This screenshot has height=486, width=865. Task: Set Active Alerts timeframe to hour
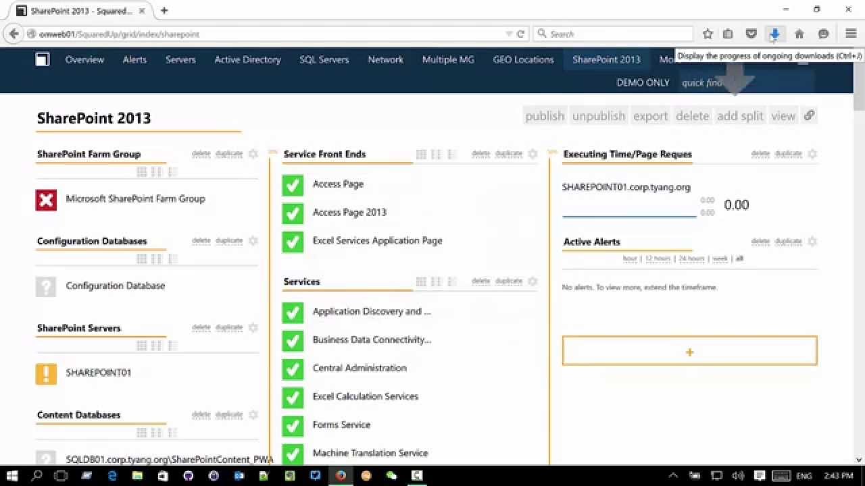630,259
